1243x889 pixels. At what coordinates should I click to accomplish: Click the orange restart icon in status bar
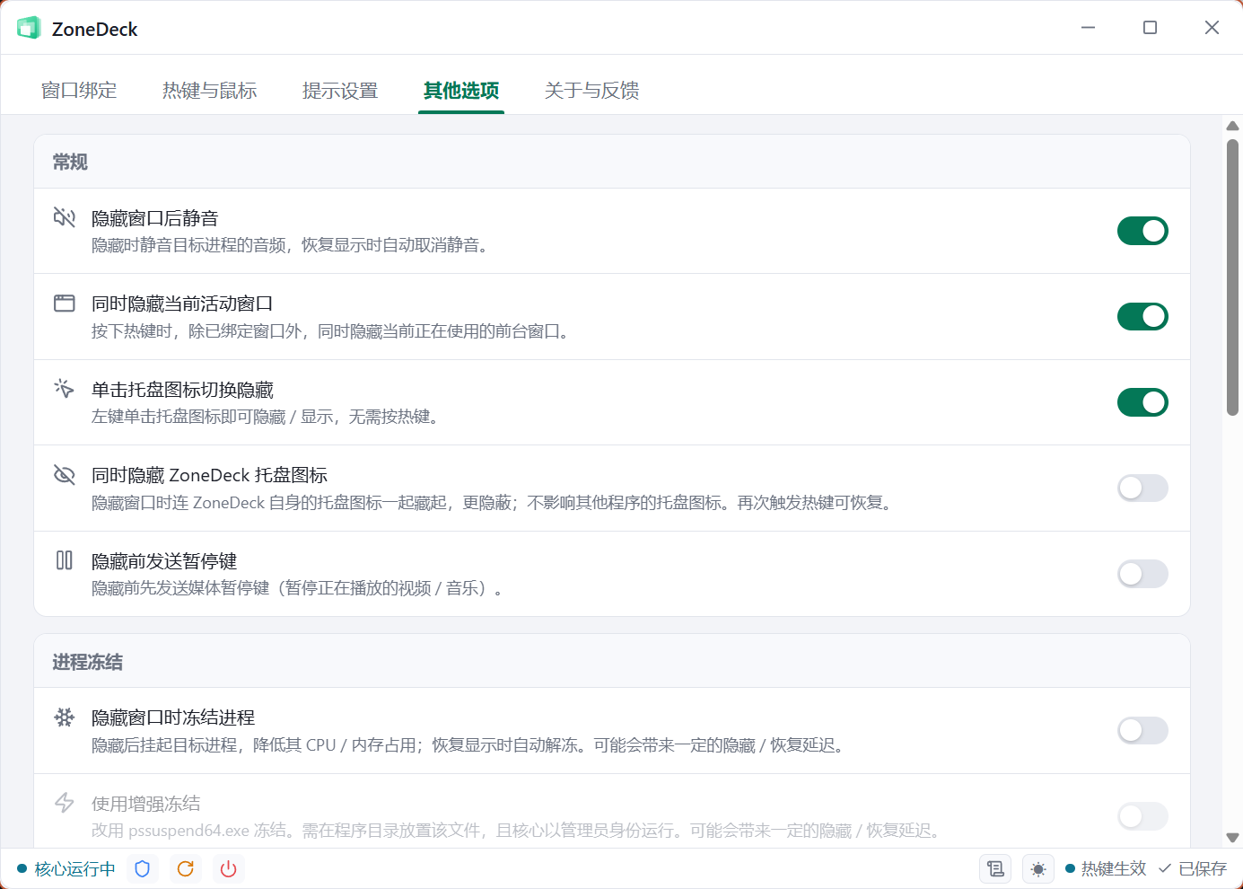tap(185, 868)
